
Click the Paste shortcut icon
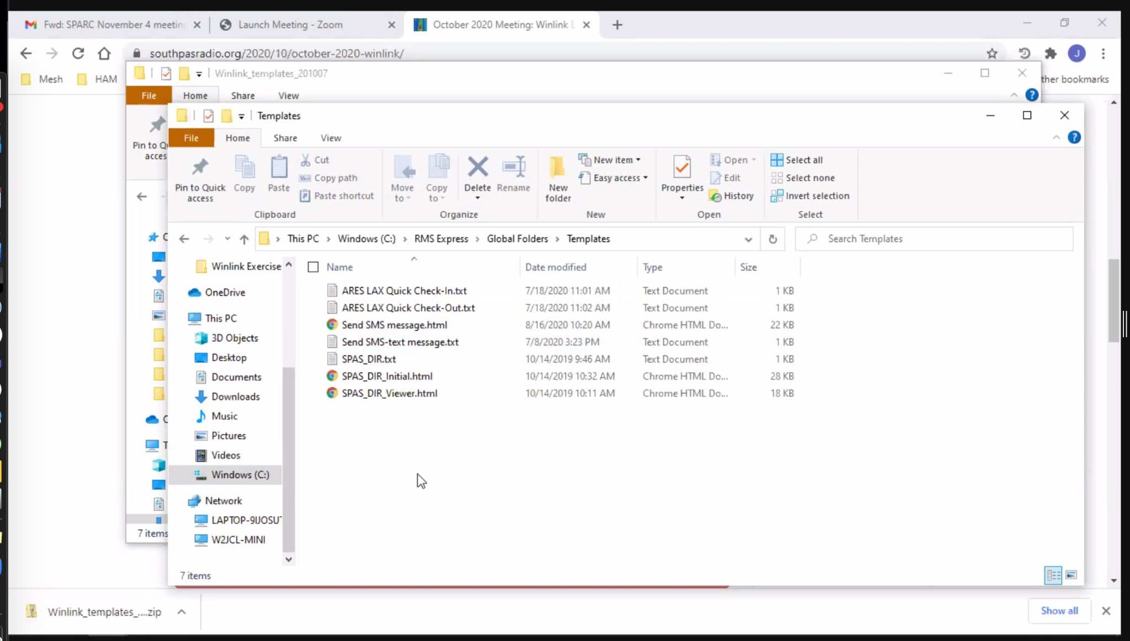coord(336,196)
